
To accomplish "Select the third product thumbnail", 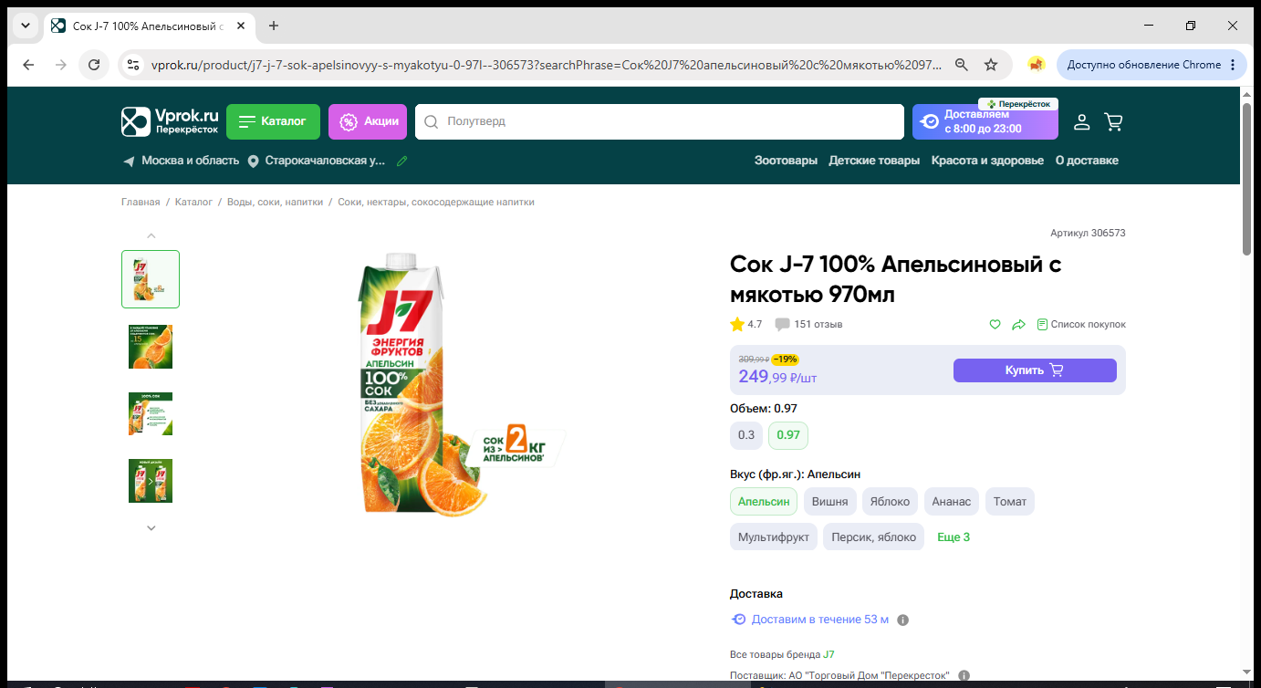I will pos(151,413).
